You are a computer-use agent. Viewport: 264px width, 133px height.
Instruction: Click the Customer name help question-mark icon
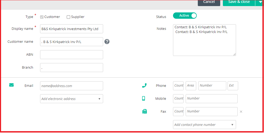107,42
